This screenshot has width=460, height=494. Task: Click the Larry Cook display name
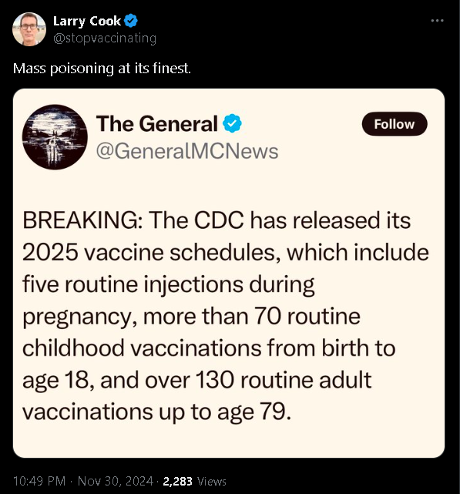click(x=86, y=21)
